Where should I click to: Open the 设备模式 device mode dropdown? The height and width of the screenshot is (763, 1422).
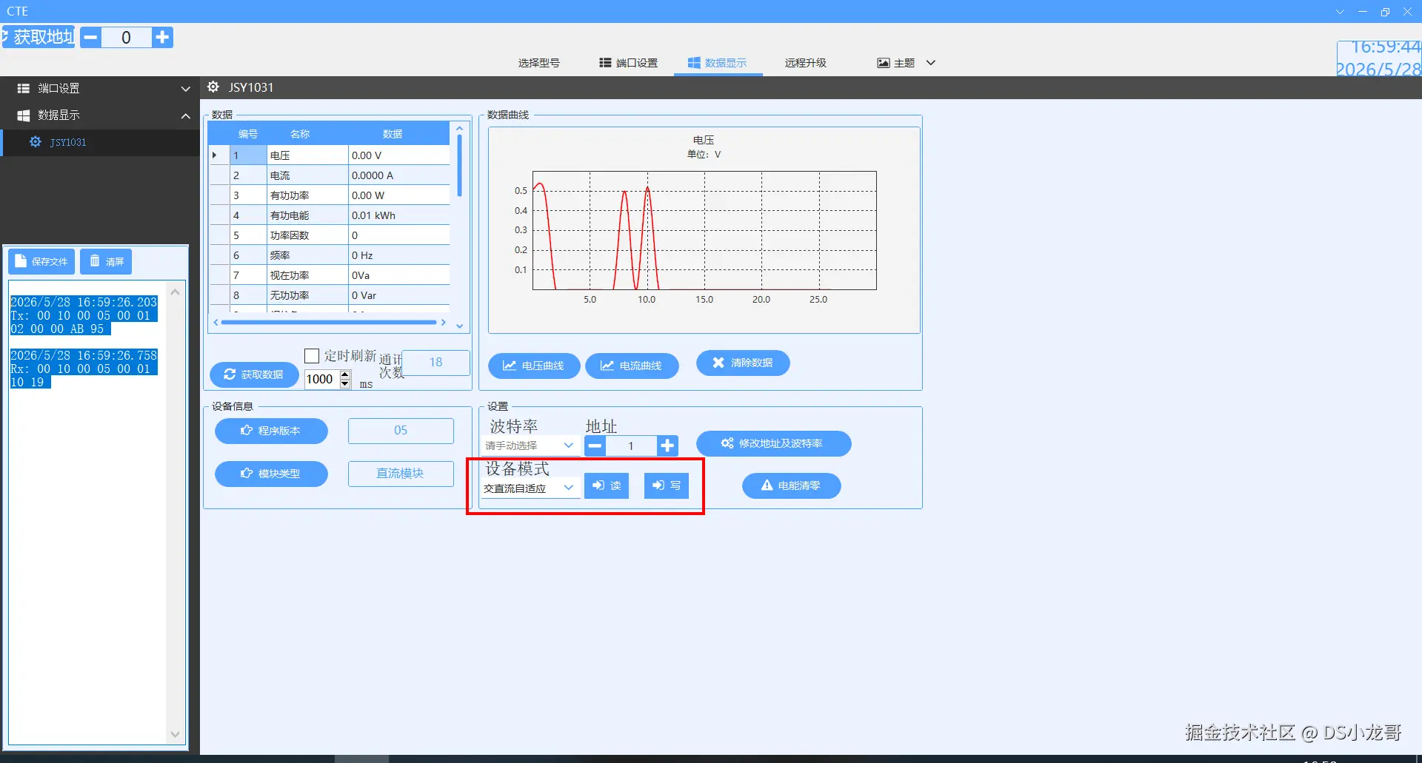point(530,488)
